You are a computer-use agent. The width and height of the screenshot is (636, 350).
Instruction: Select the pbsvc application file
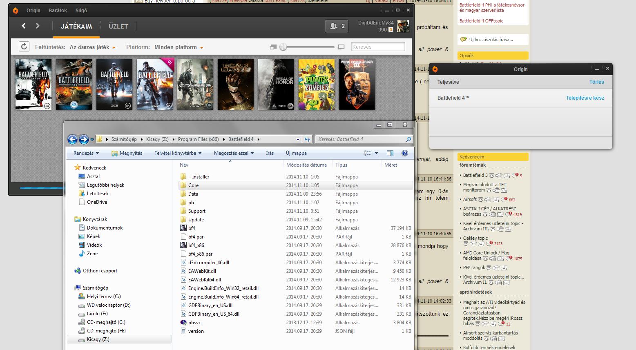[x=194, y=323]
